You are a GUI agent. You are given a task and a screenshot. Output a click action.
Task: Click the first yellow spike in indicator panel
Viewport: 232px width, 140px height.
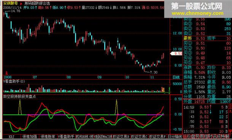click(x=20, y=107)
